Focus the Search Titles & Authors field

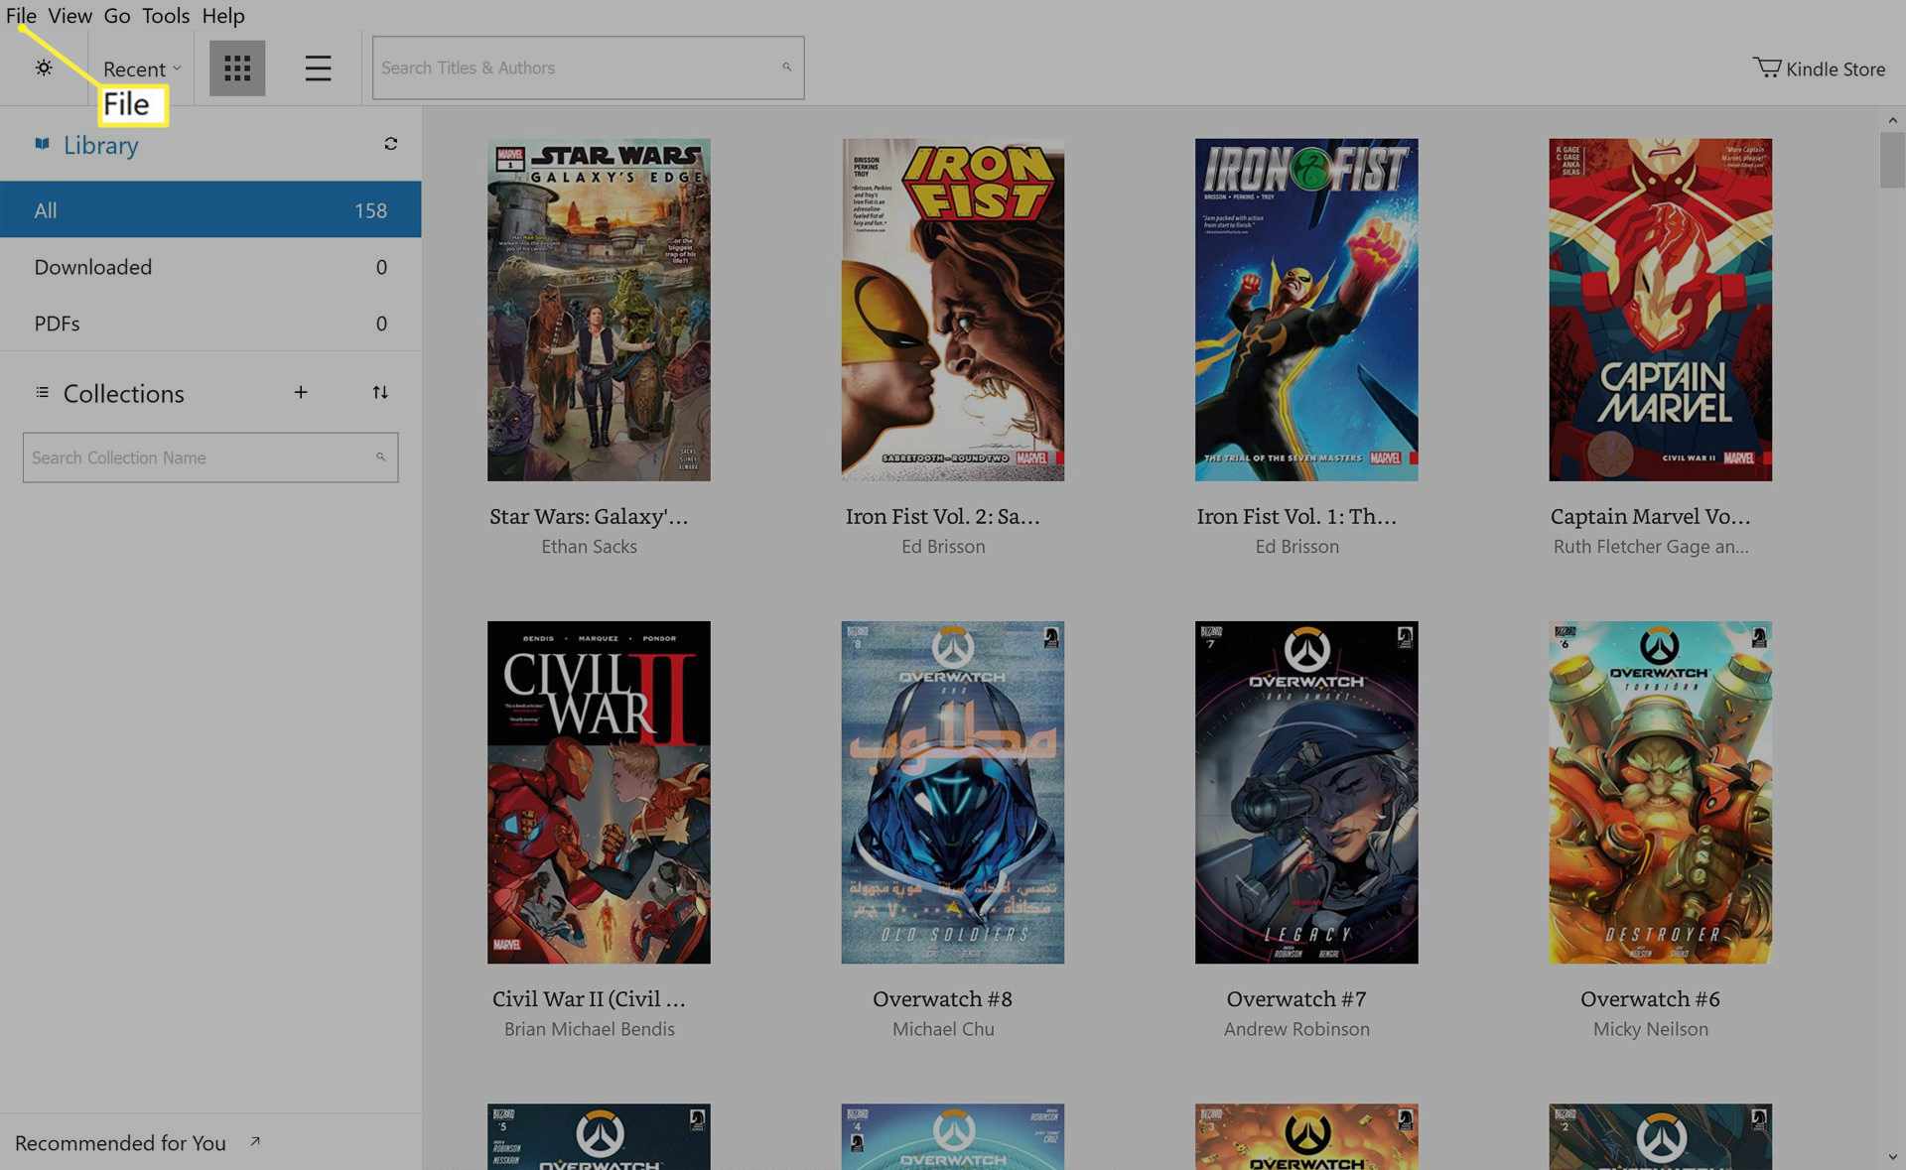point(588,67)
